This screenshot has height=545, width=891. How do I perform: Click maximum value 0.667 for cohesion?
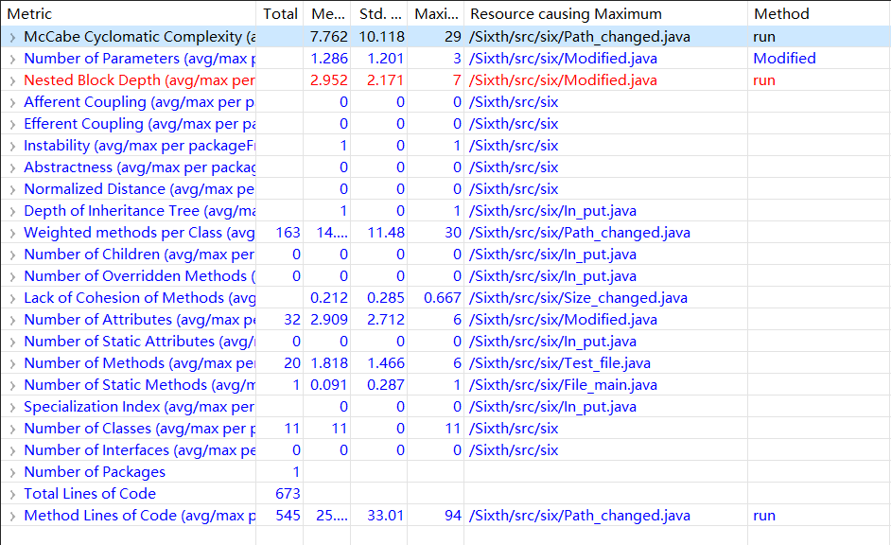click(x=442, y=298)
